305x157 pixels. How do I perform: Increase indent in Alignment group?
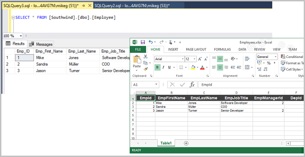[x=239, y=67]
